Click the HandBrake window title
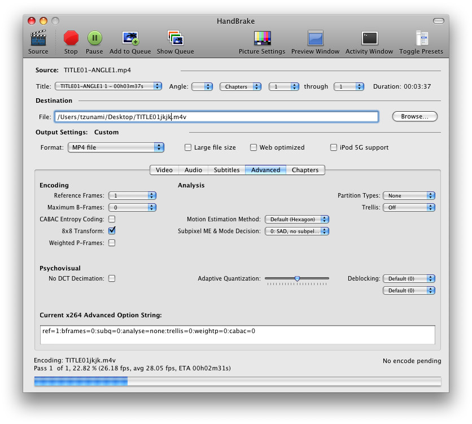Image resolution: width=472 pixels, height=424 pixels. tap(235, 21)
